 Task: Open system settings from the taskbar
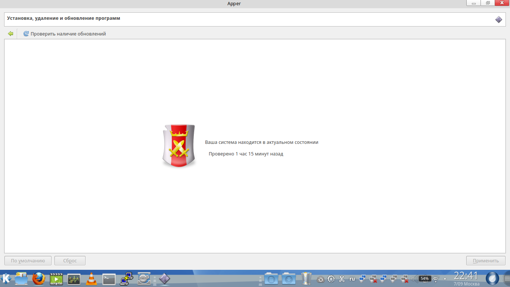point(144,278)
